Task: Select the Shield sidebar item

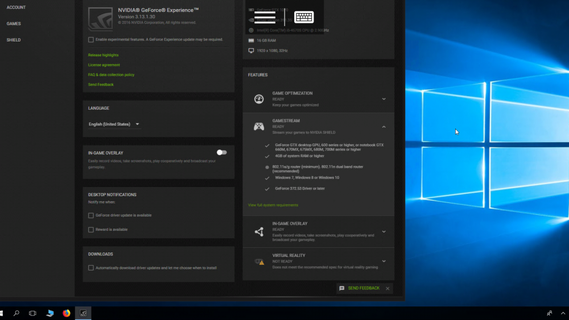Action: click(14, 40)
